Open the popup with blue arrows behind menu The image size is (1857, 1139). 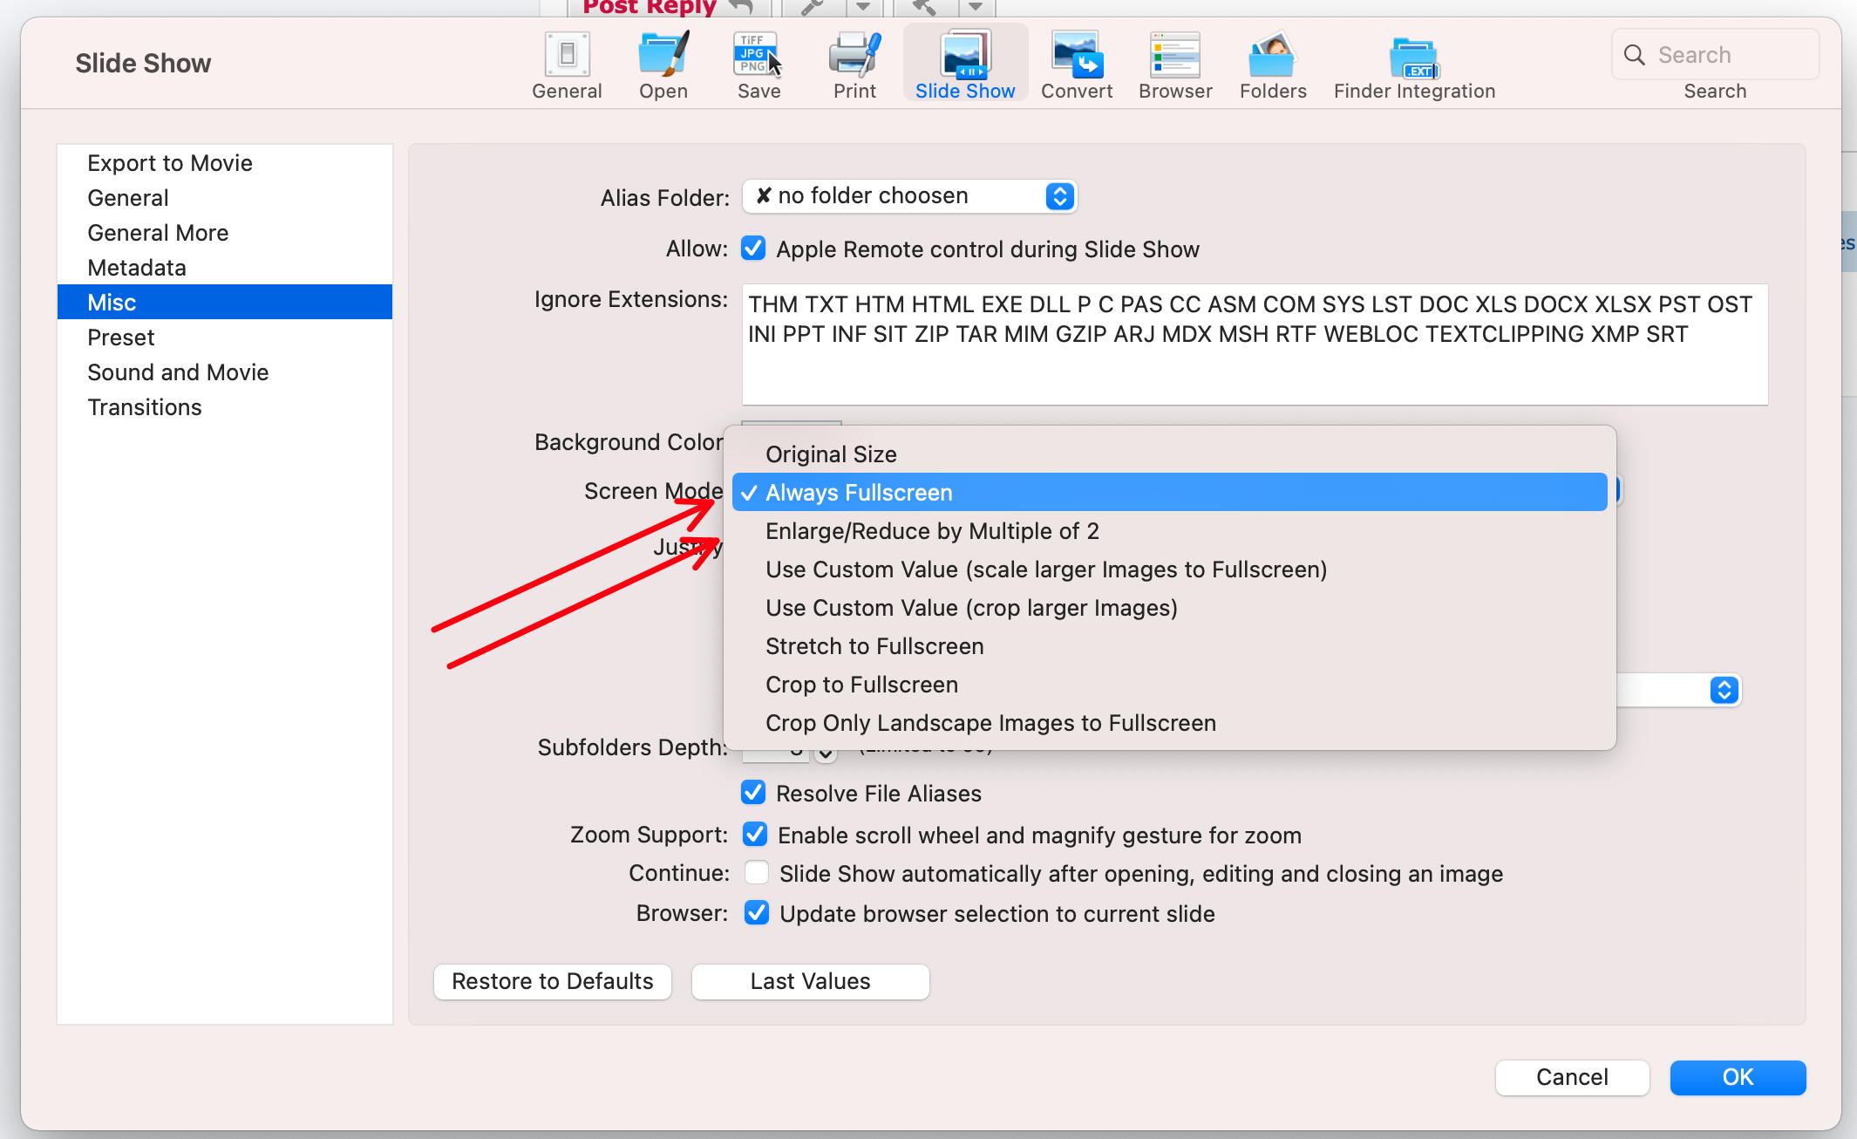[x=1724, y=690]
